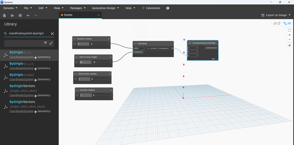The height and width of the screenshot is (145, 294).
Task: Switch to graph view navigation
Action: click(x=287, y=23)
